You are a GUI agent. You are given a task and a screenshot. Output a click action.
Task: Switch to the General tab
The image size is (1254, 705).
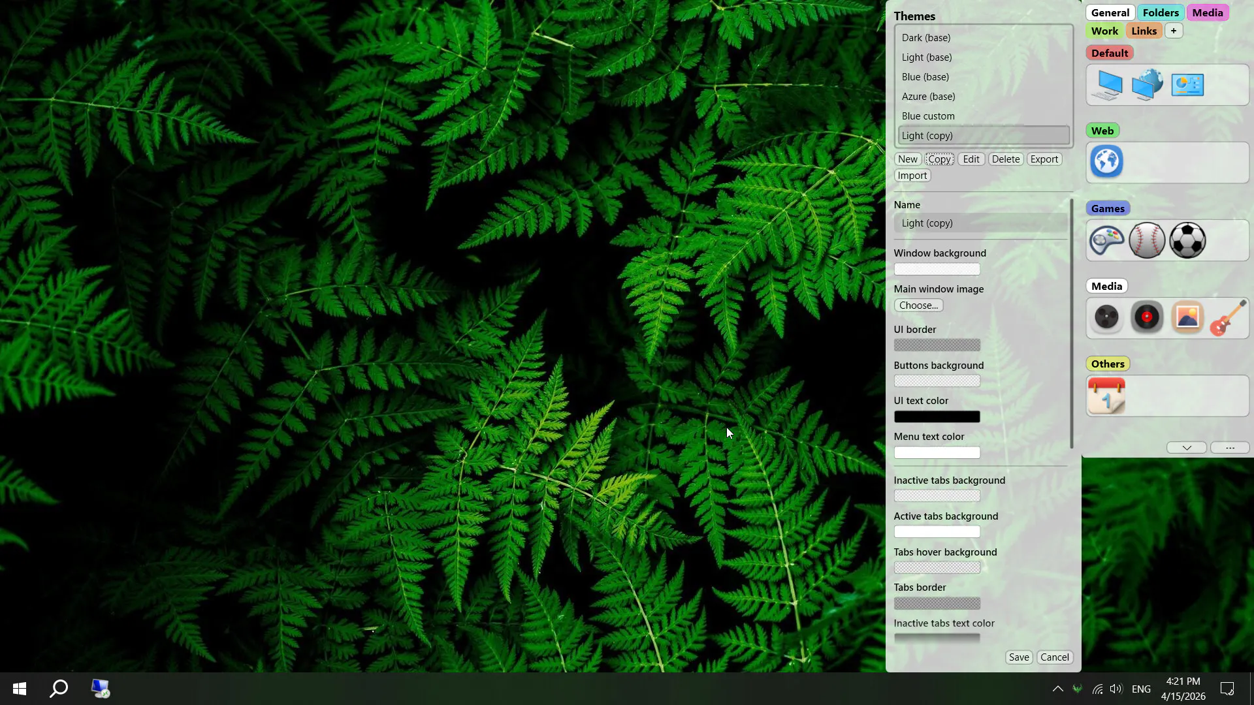[1110, 12]
